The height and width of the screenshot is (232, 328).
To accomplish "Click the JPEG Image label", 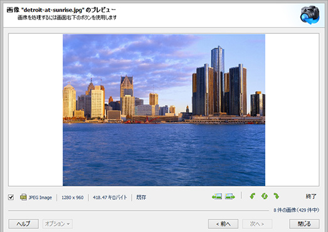I will (x=40, y=198).
